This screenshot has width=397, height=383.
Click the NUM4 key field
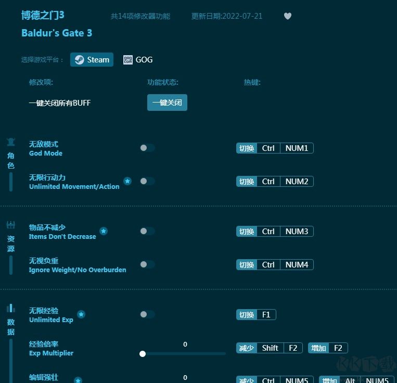point(297,265)
